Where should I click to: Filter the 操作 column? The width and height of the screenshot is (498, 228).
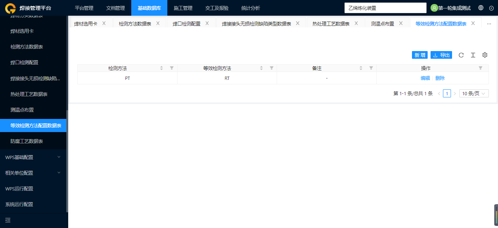tap(481, 68)
